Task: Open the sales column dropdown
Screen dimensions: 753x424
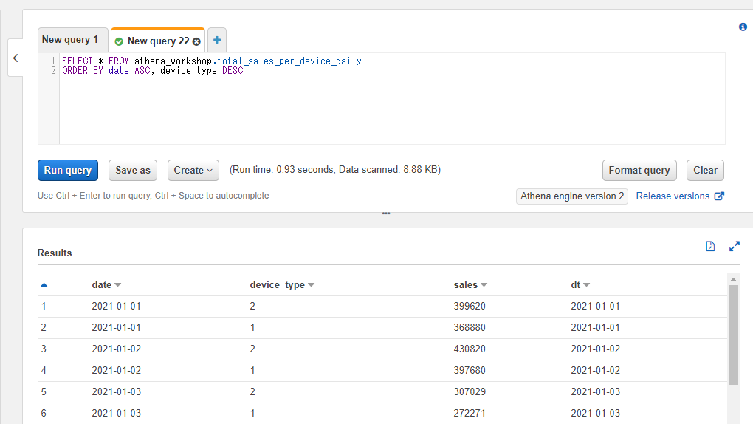Action: coord(484,285)
